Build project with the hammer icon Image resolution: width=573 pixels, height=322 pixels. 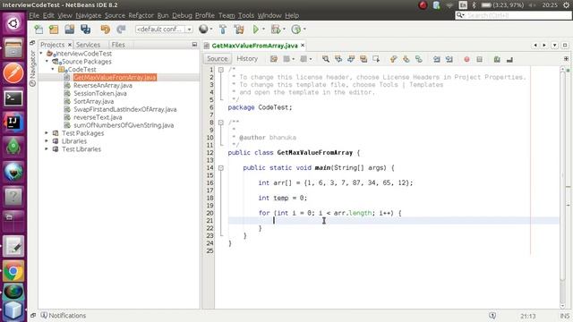pos(223,30)
